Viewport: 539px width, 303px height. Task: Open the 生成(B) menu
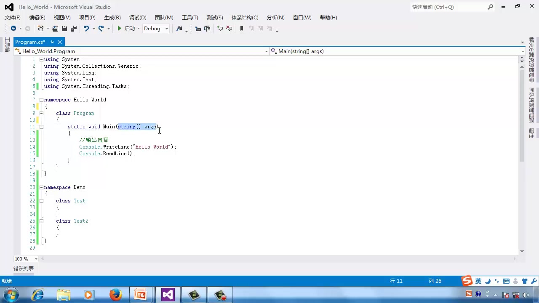pyautogui.click(x=112, y=17)
